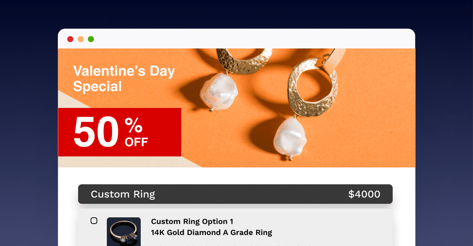Click the Valentine's Day Special heading
The height and width of the screenshot is (246, 473).
[124, 79]
